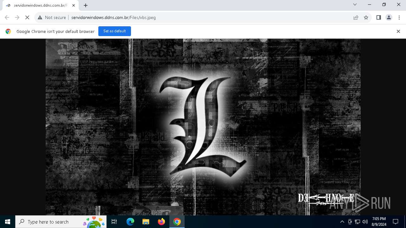Screen dimensions: 406x228
Task: Open the clock and date flyout
Action: [379, 222]
